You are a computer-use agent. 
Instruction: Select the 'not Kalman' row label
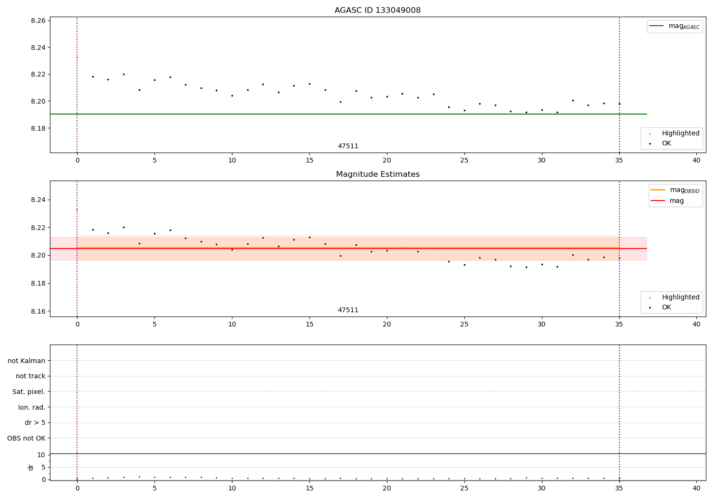27,361
